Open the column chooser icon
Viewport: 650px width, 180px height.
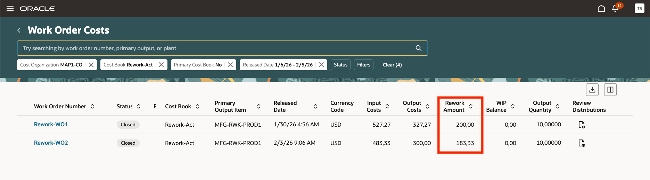tap(610, 90)
